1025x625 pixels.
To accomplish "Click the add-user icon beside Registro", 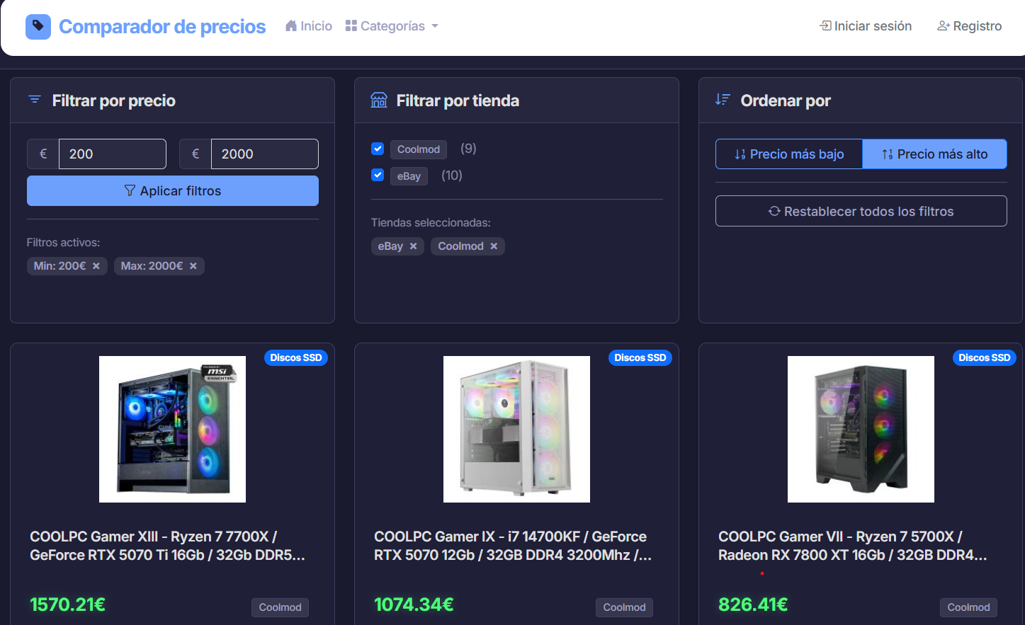I will click(x=943, y=25).
